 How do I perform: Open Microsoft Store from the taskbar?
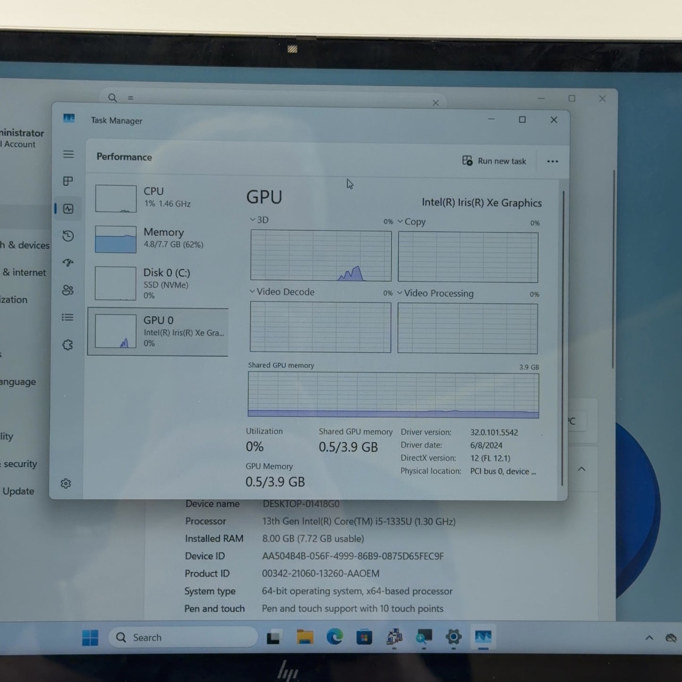click(x=364, y=637)
